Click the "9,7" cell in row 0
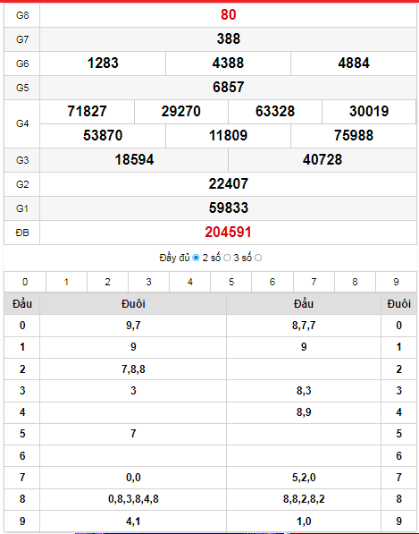The height and width of the screenshot is (534, 419). [133, 326]
